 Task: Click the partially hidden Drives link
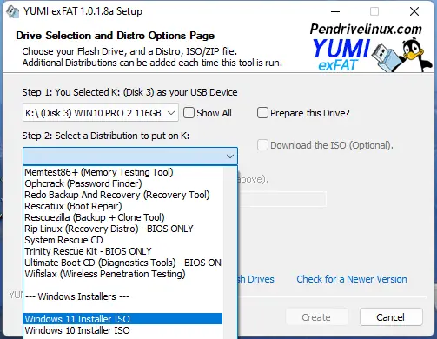pyautogui.click(x=256, y=279)
